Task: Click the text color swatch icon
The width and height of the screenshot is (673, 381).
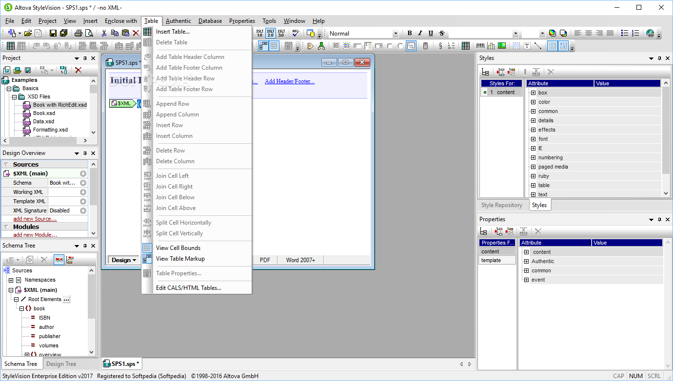Action: 552,33
